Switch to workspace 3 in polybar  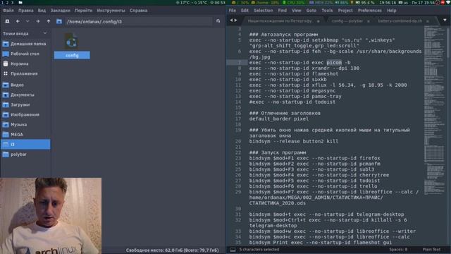(13, 3)
